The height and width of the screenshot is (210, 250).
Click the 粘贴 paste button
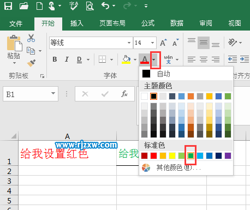coord(14,49)
